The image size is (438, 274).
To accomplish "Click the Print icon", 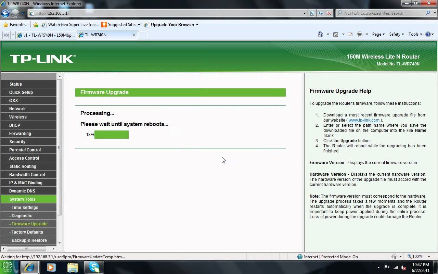I will (359, 34).
